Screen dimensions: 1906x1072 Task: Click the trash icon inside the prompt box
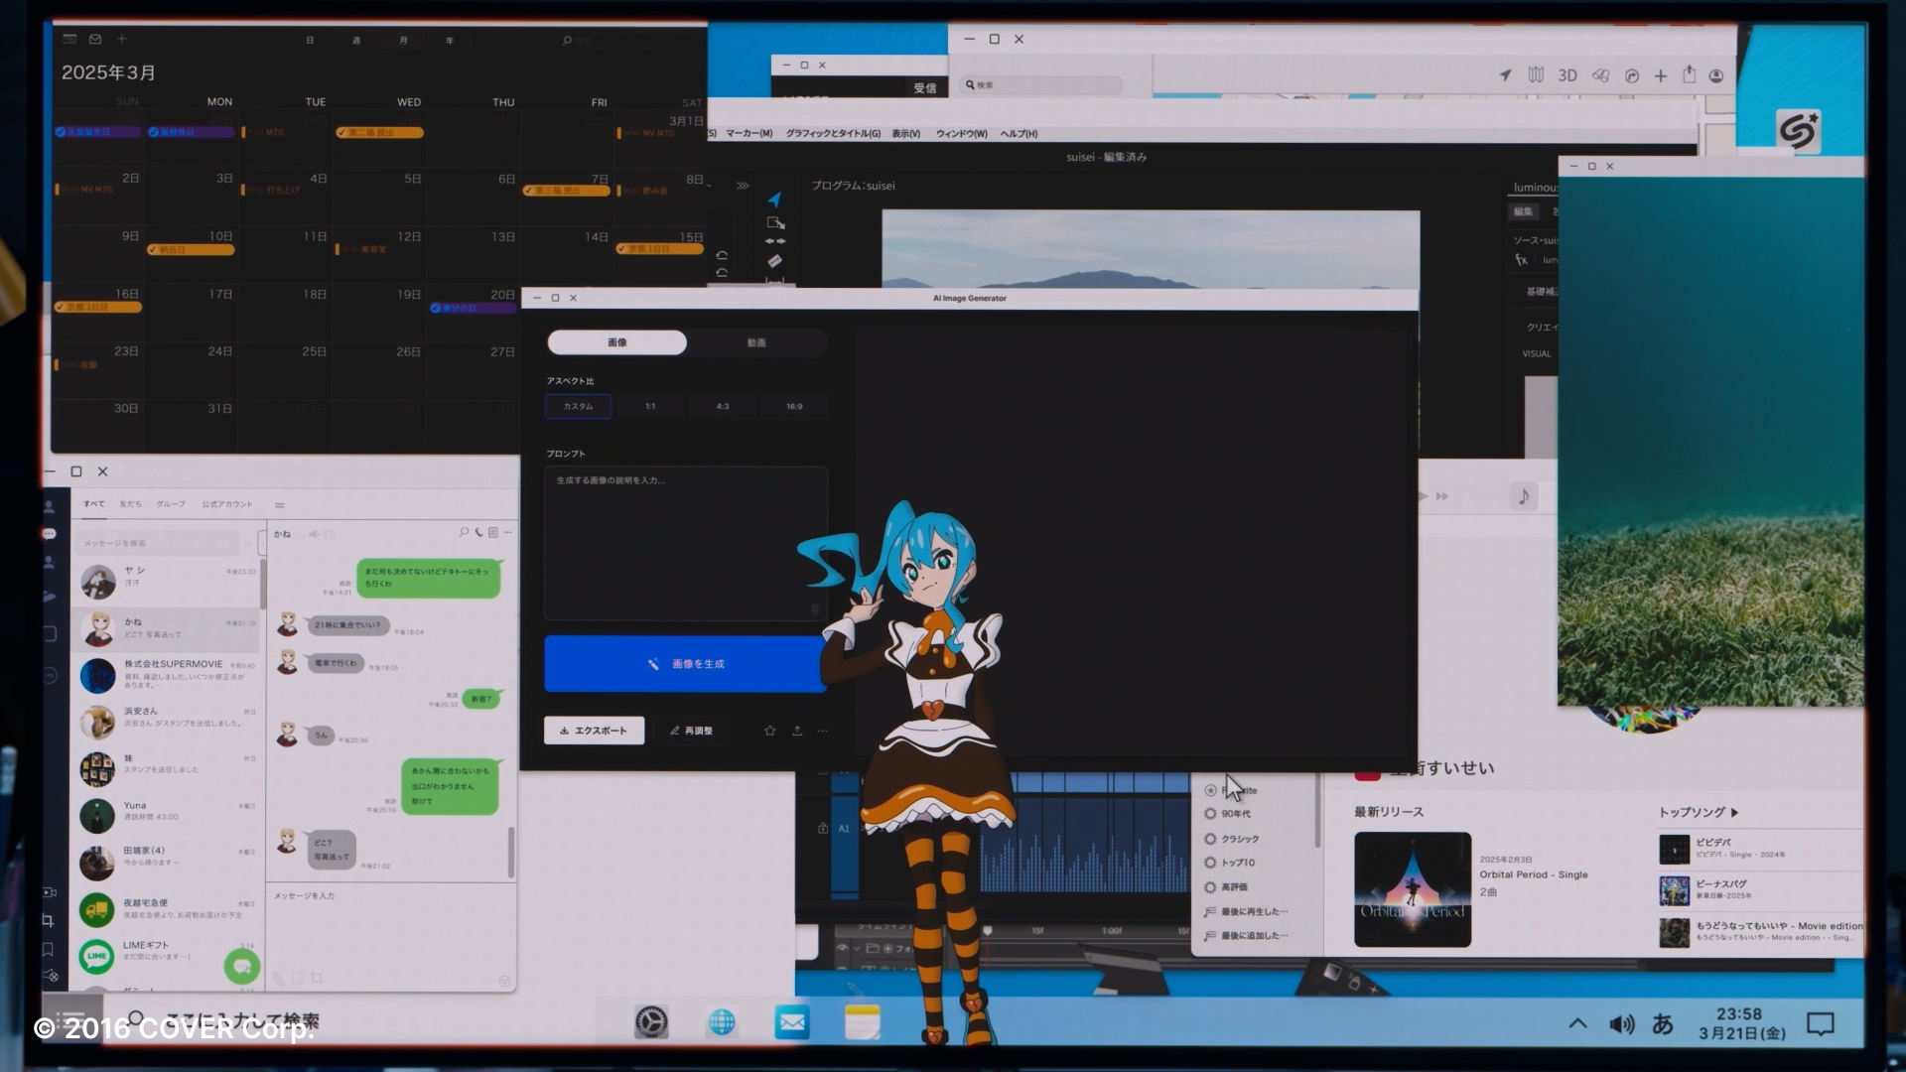[815, 608]
